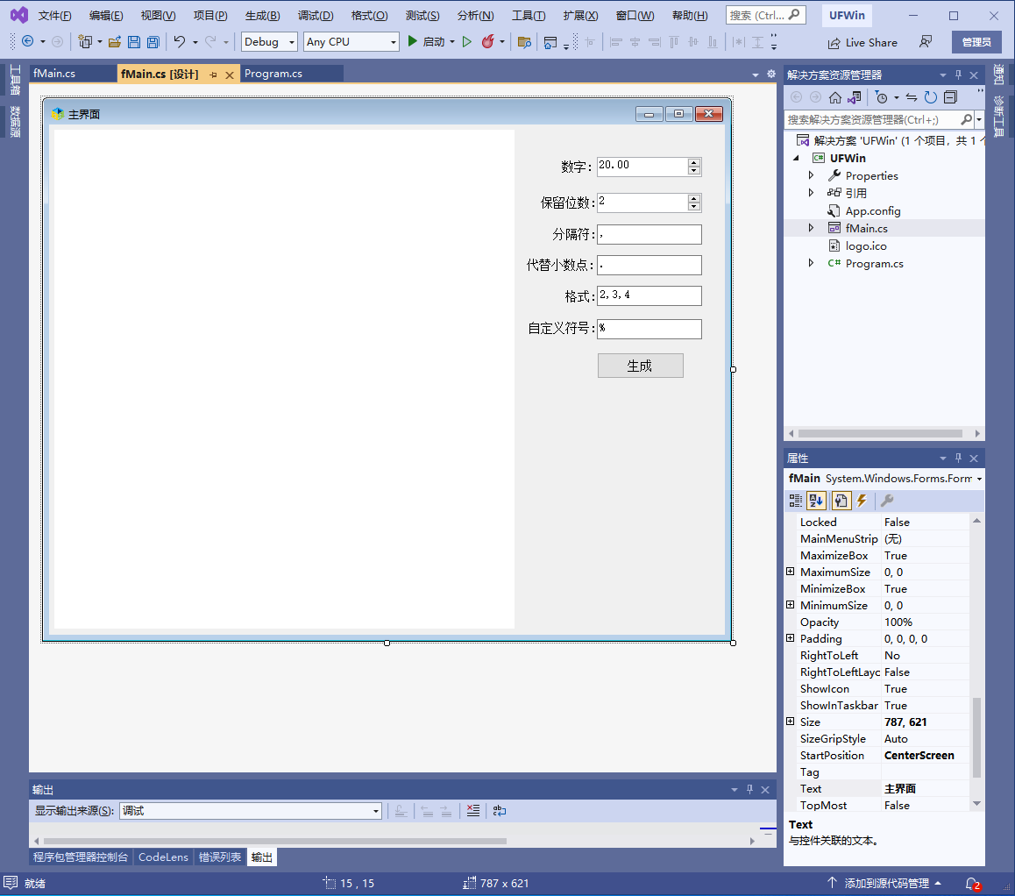Save the current file with single-disk icon
This screenshot has height=896, width=1015.
click(x=134, y=42)
